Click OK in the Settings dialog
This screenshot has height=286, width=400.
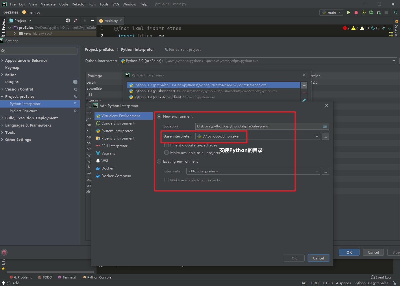click(349, 252)
